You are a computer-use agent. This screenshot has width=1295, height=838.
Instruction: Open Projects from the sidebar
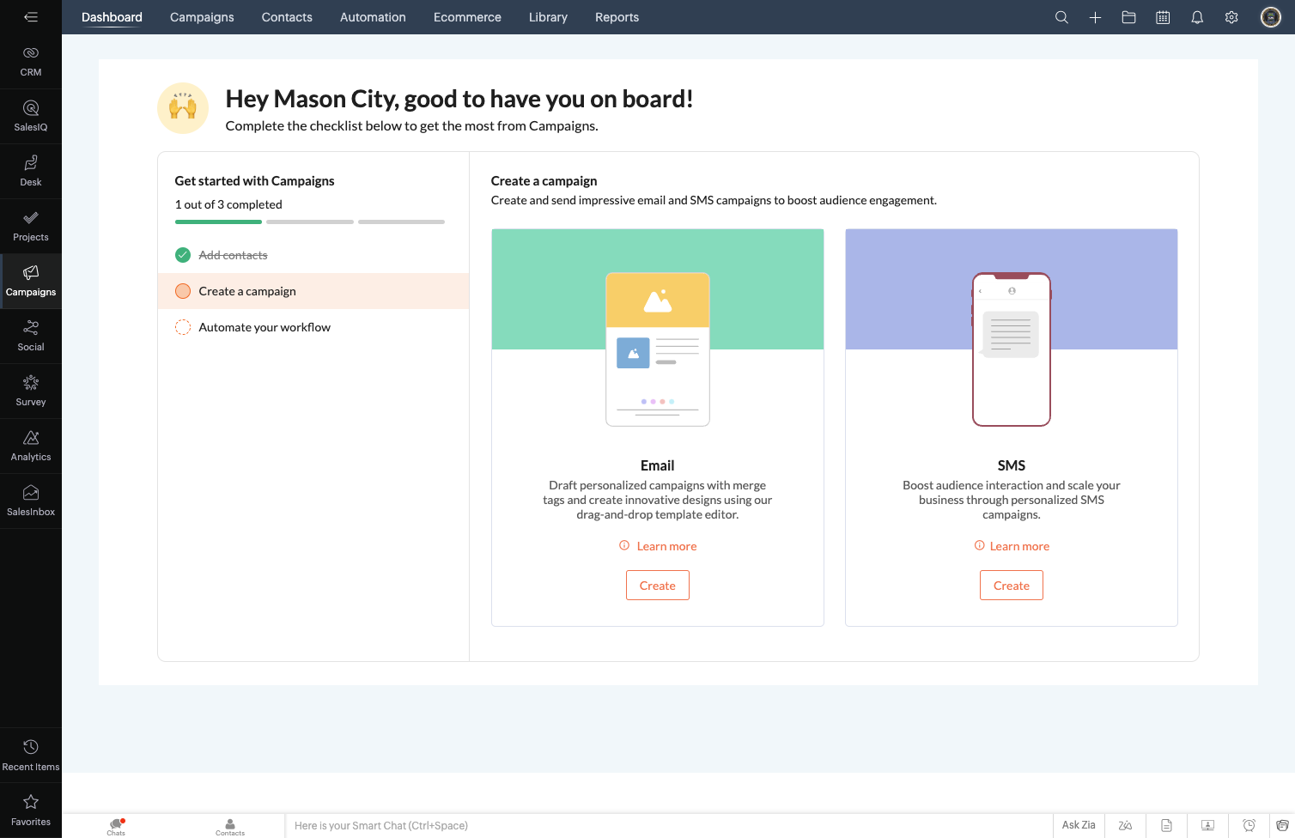31,227
